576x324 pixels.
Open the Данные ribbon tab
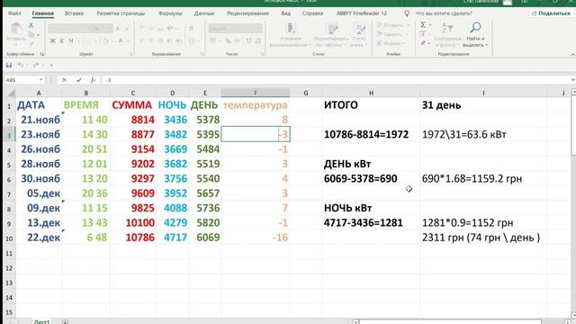click(x=204, y=13)
